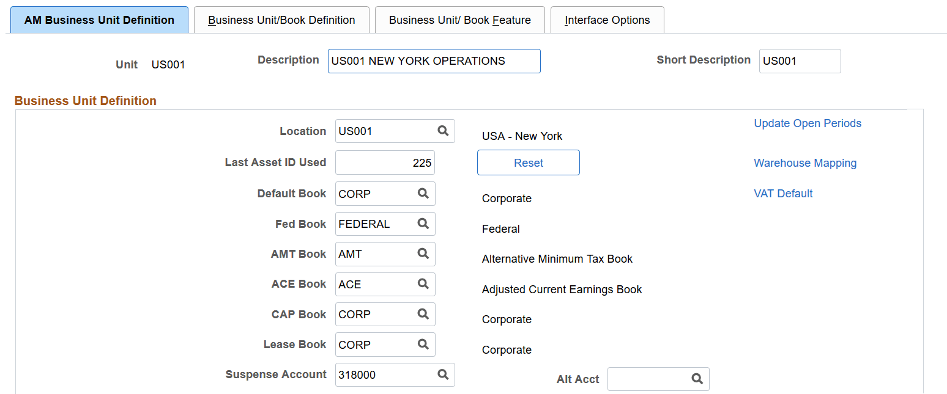The image size is (947, 394).
Task: Open the Update Open Periods link
Action: [808, 123]
